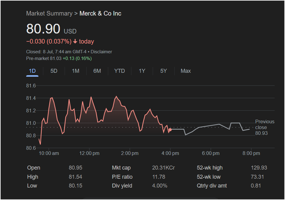Click the USD currency label
The image size is (285, 200).
tap(70, 31)
